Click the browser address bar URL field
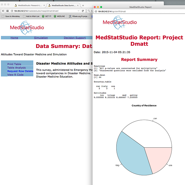The width and height of the screenshot is (185, 185). (x=45, y=11)
